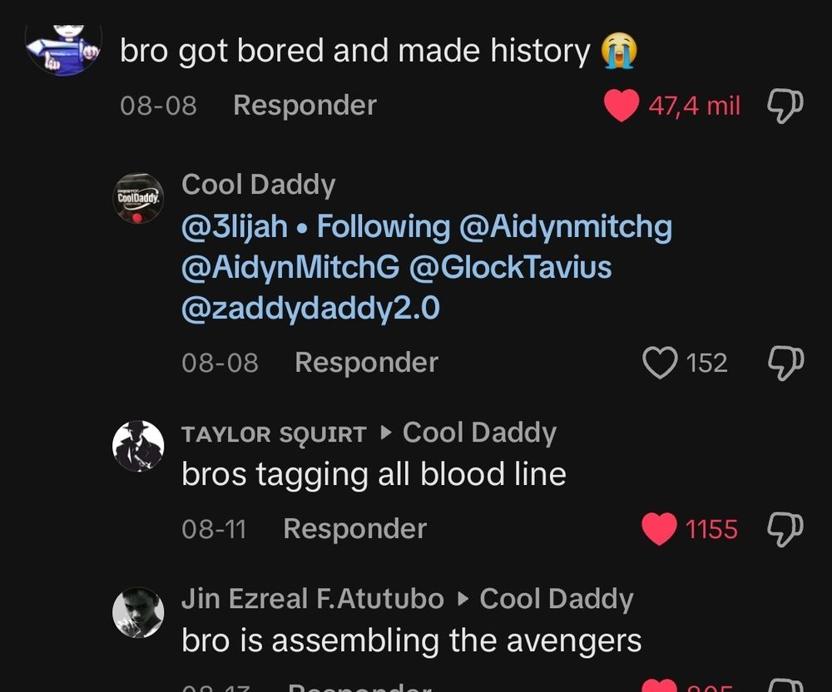The height and width of the screenshot is (692, 832).
Task: Unlike the 'bro got bored' comment heart
Action: pos(621,106)
